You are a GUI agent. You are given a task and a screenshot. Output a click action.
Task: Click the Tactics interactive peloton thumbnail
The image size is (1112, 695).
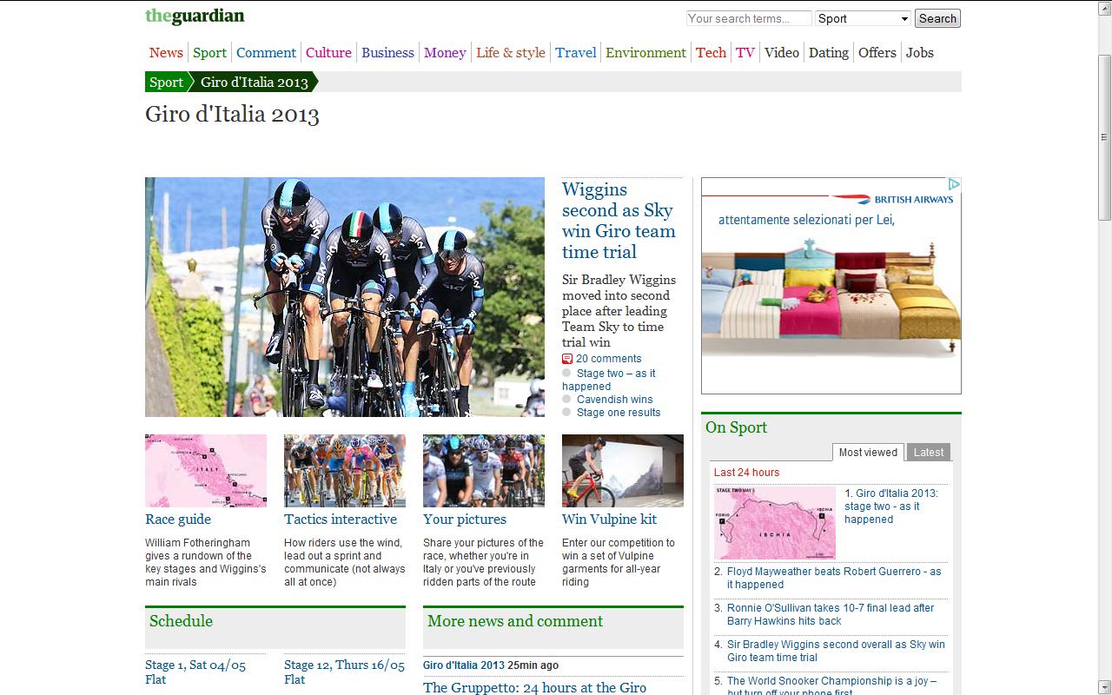coord(345,470)
